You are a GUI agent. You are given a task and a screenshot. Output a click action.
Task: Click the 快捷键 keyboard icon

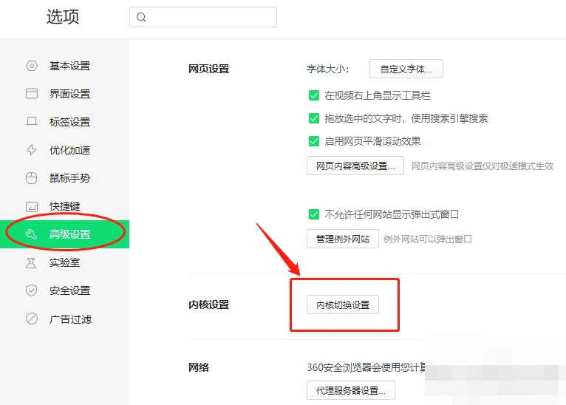[x=32, y=206]
